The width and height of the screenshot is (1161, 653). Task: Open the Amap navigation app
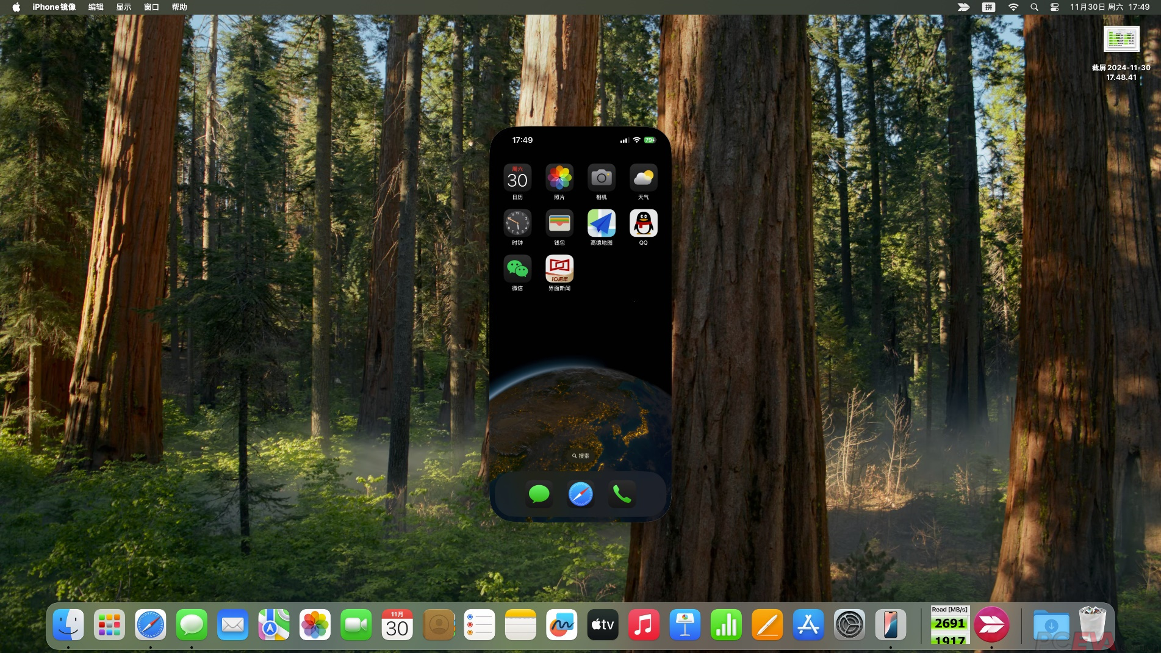[601, 223]
